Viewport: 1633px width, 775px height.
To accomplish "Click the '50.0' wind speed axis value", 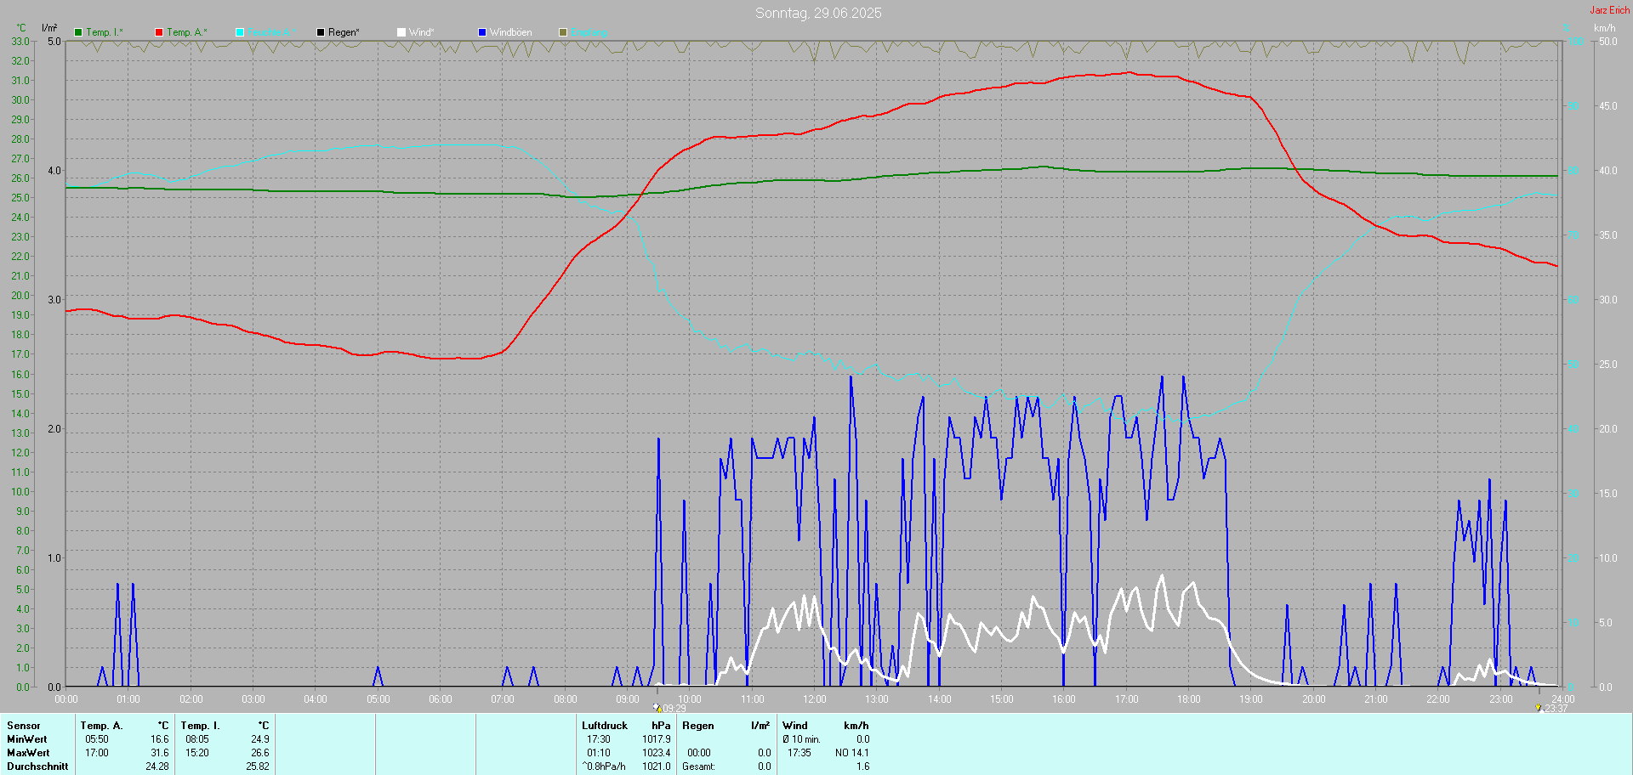I will point(1607,41).
